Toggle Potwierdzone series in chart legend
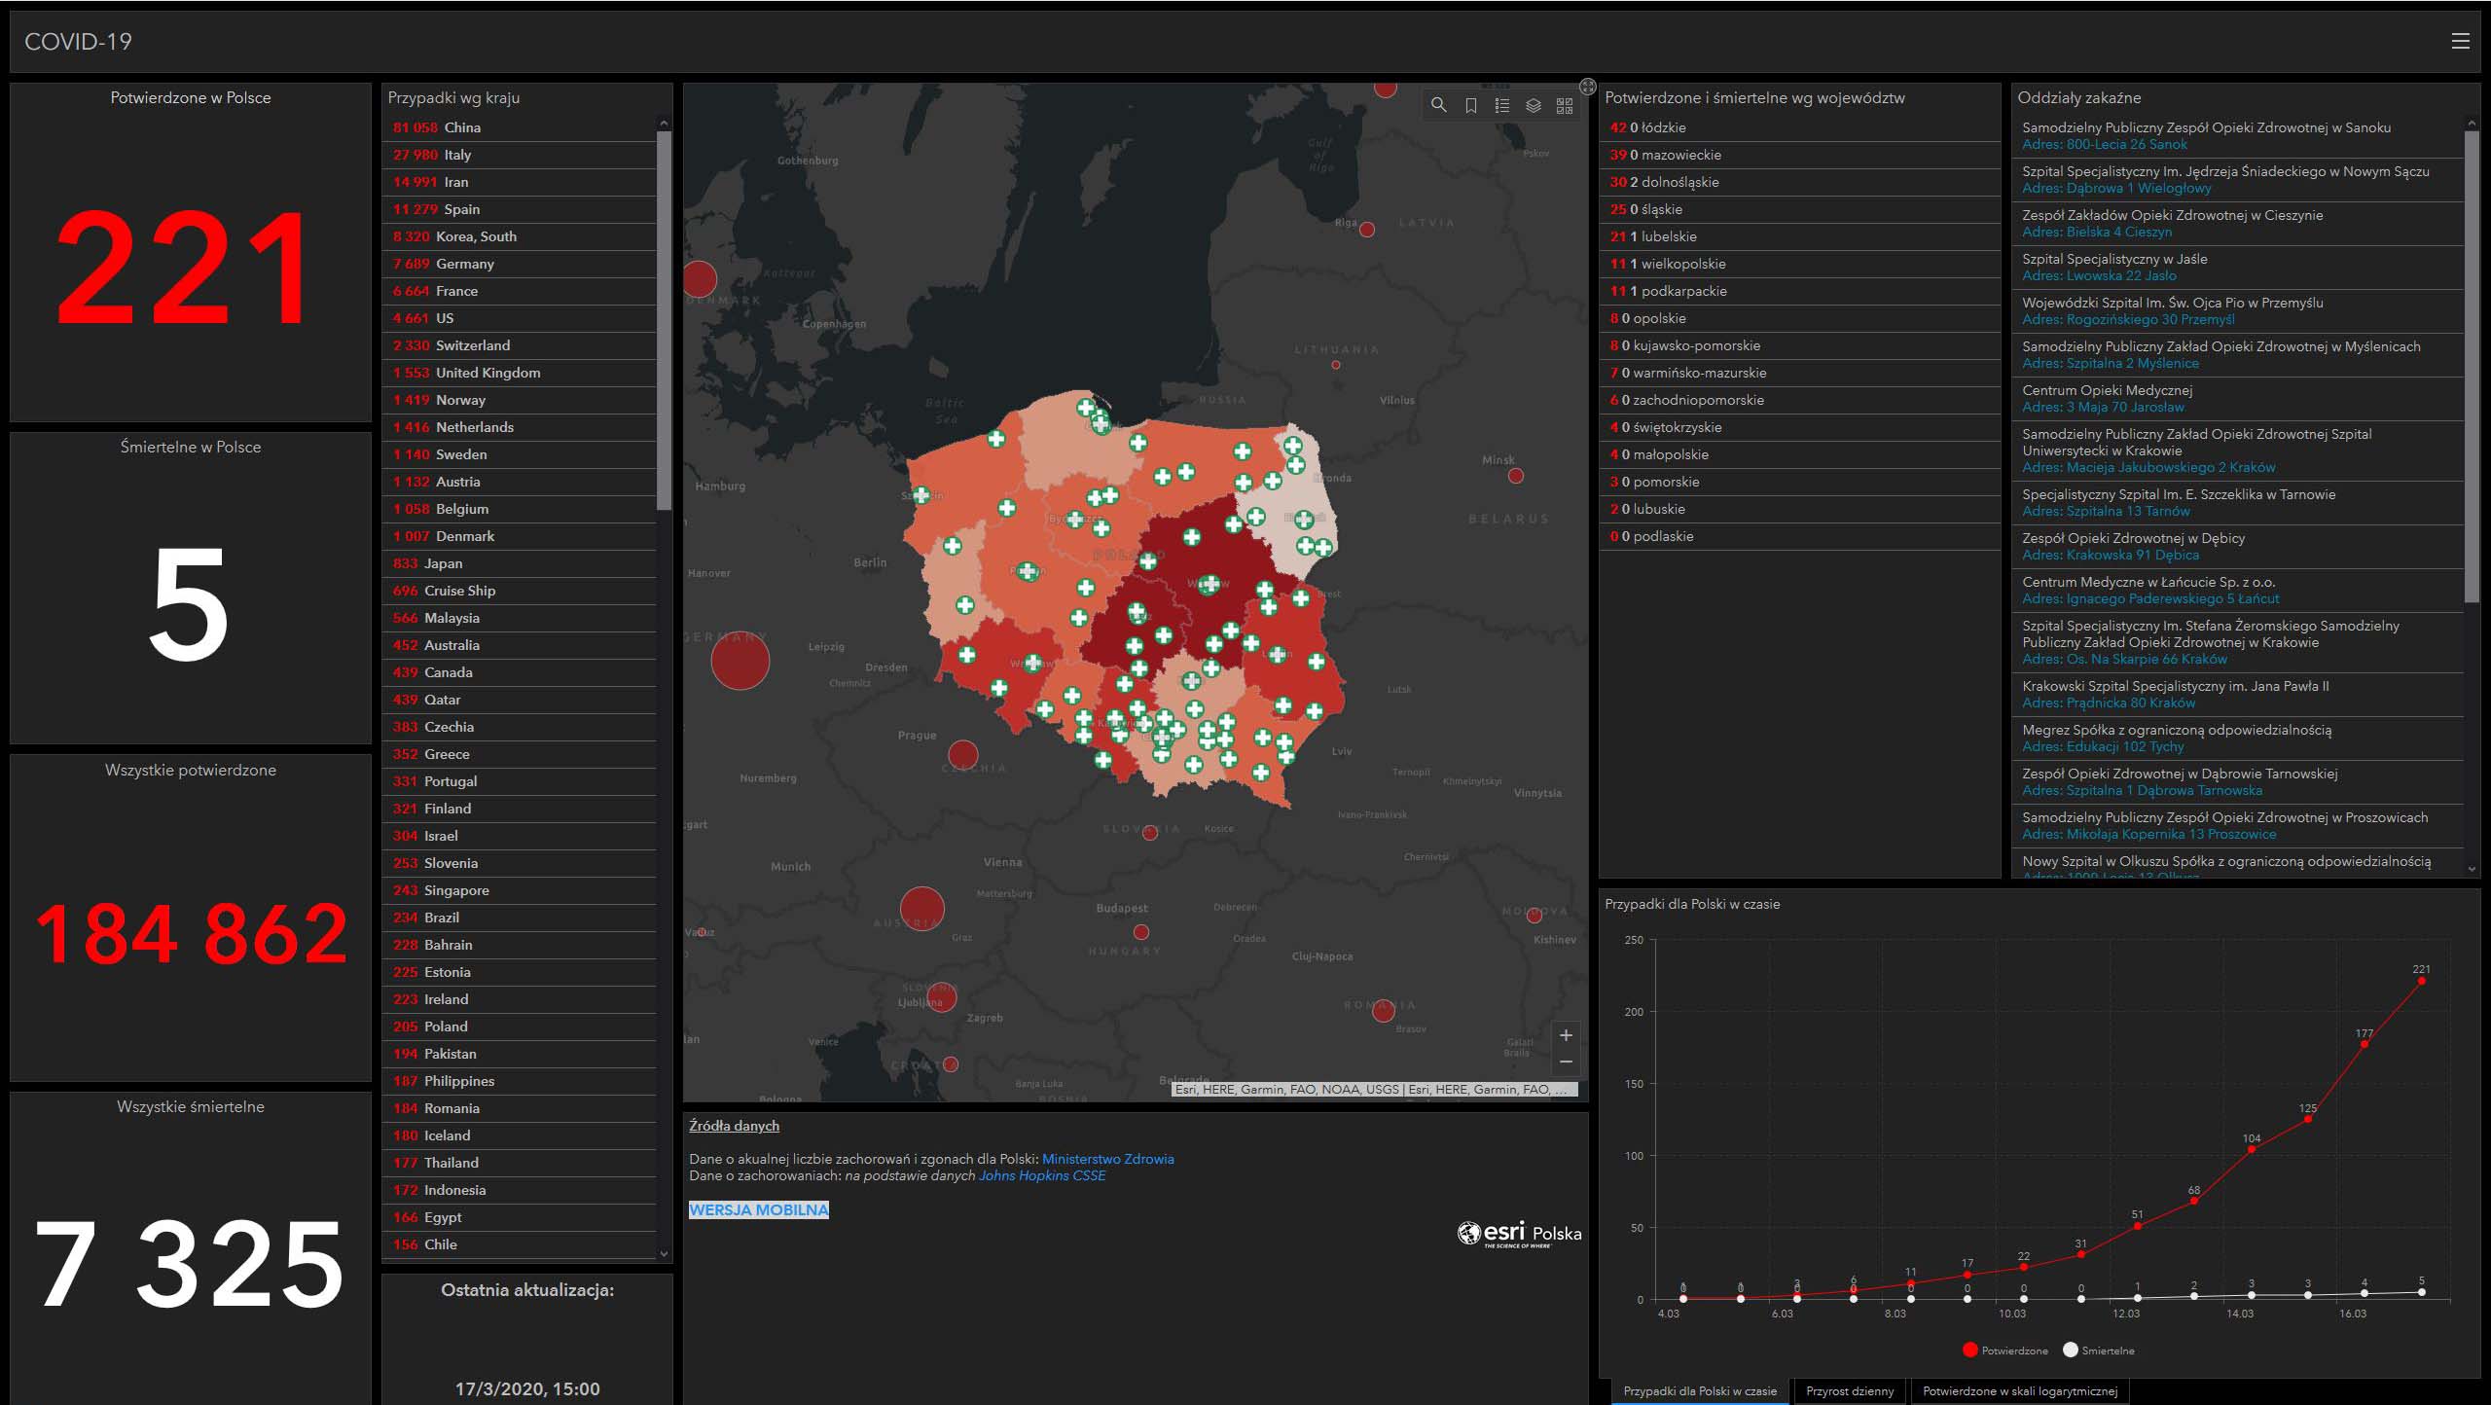Viewport: 2491px width, 1405px height. [2004, 1351]
